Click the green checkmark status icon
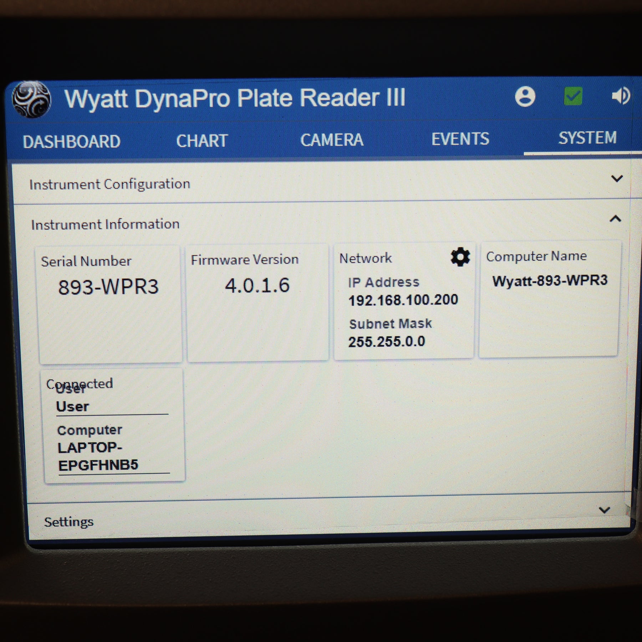The image size is (642, 642). pos(573,96)
